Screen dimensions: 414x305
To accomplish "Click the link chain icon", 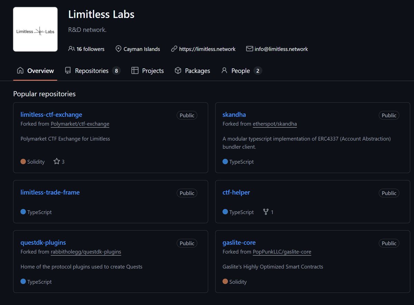I will pyautogui.click(x=174, y=49).
